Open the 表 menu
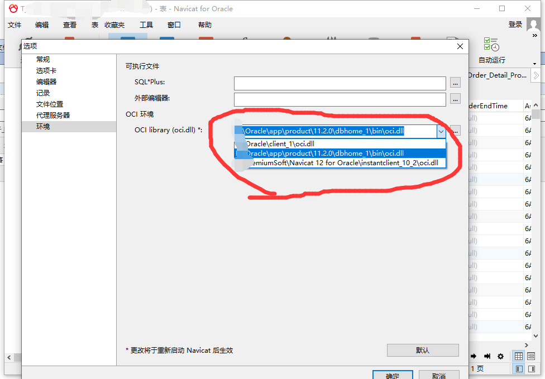 (95, 25)
